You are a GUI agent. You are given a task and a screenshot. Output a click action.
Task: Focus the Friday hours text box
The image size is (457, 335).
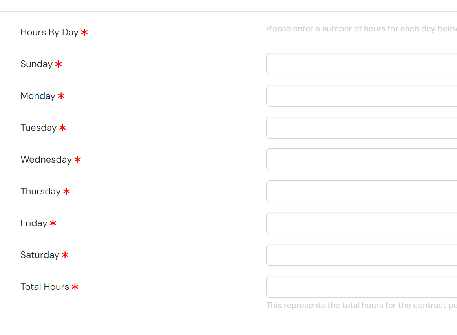click(x=362, y=223)
